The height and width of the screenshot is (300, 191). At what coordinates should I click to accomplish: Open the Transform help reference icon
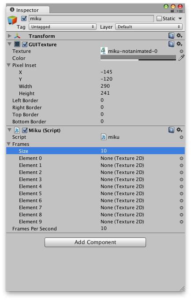point(171,36)
